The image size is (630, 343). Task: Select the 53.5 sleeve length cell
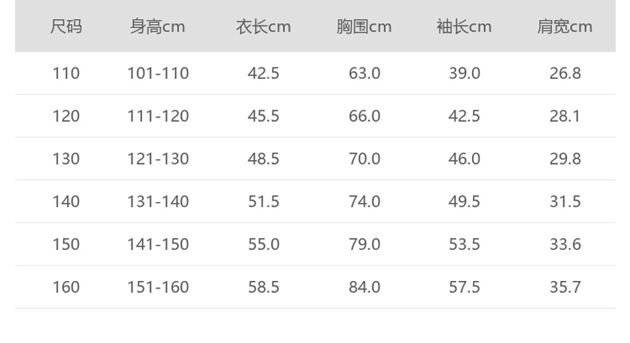click(464, 244)
